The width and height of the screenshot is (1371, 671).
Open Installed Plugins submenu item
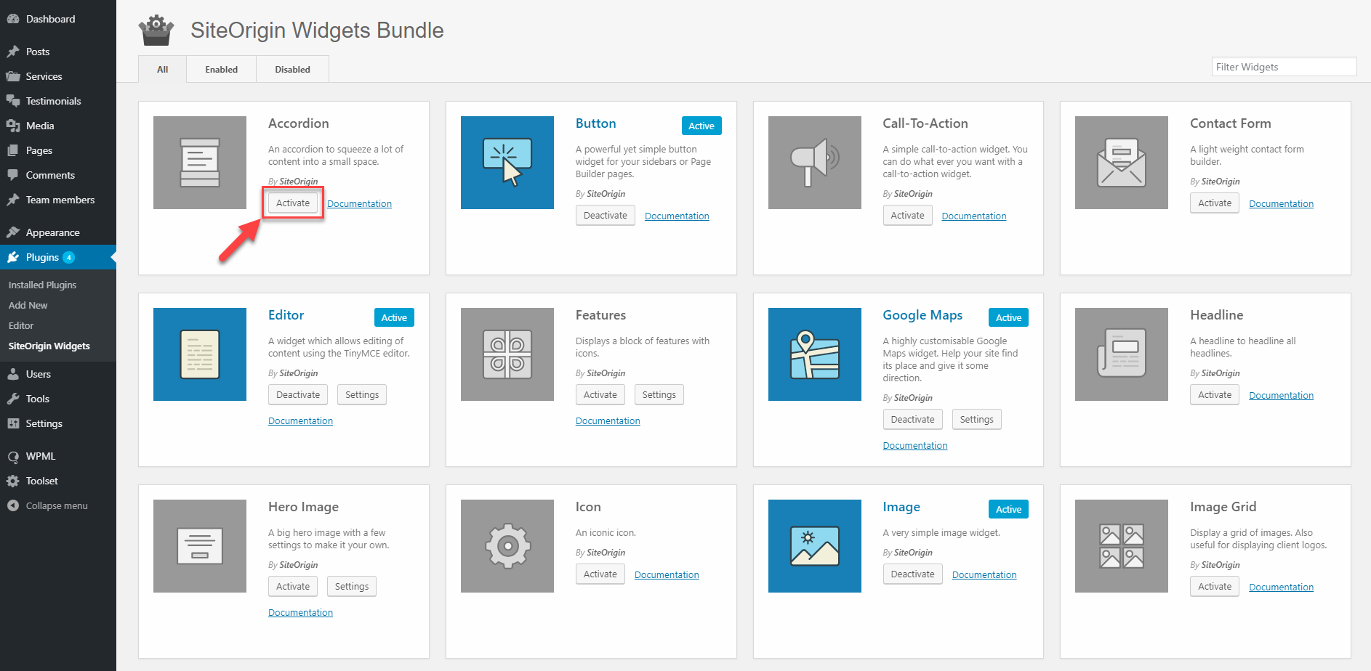(x=42, y=285)
